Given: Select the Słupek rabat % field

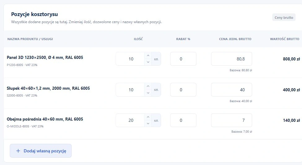Looking at the screenshot, I should pyautogui.click(x=183, y=90).
